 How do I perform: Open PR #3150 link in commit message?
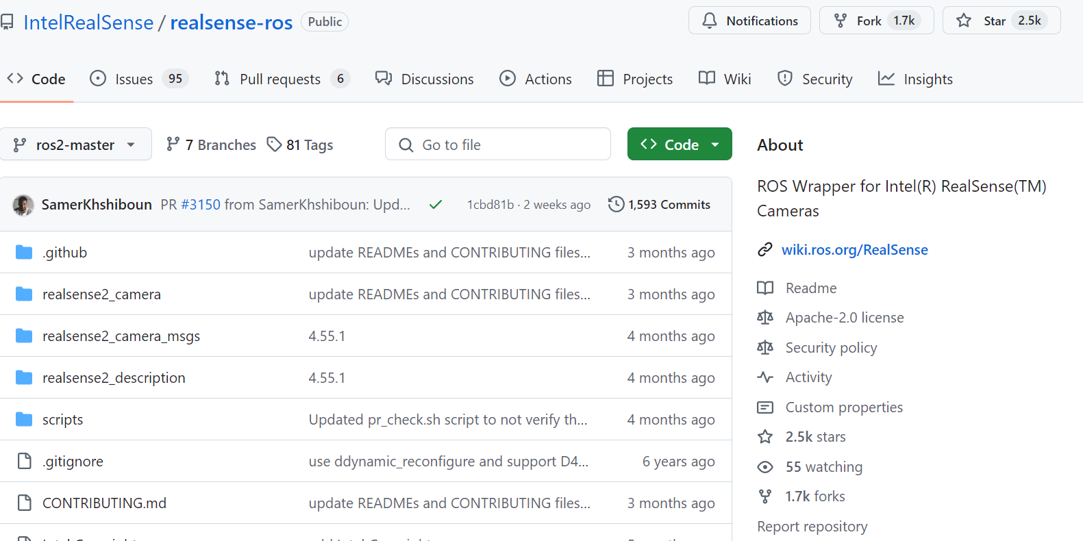pos(201,205)
